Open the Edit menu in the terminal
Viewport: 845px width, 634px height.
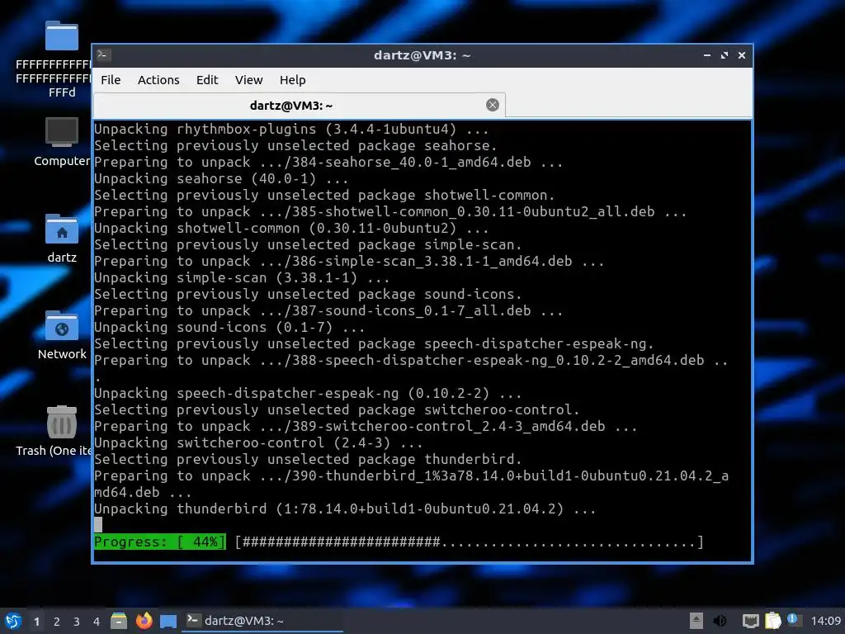pos(207,80)
